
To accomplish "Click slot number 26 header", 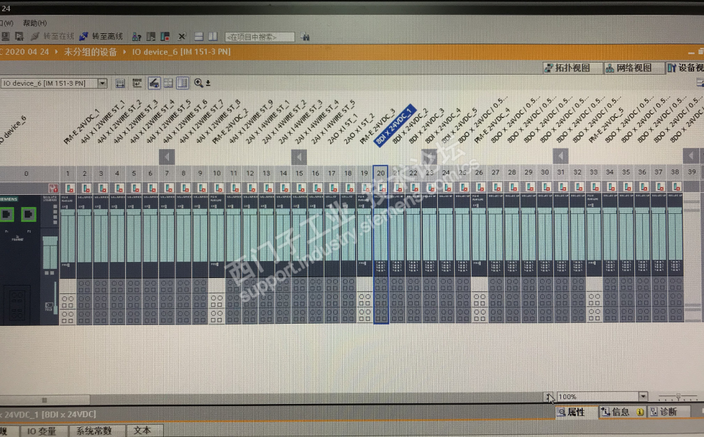I will click(x=479, y=172).
